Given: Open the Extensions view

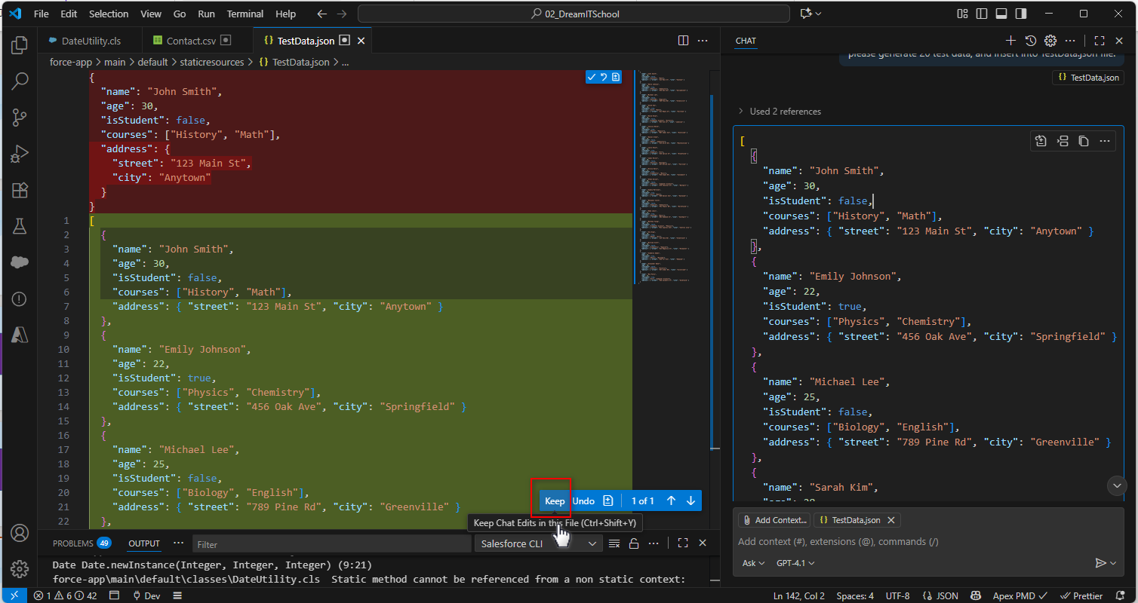Looking at the screenshot, I should pyautogui.click(x=20, y=191).
